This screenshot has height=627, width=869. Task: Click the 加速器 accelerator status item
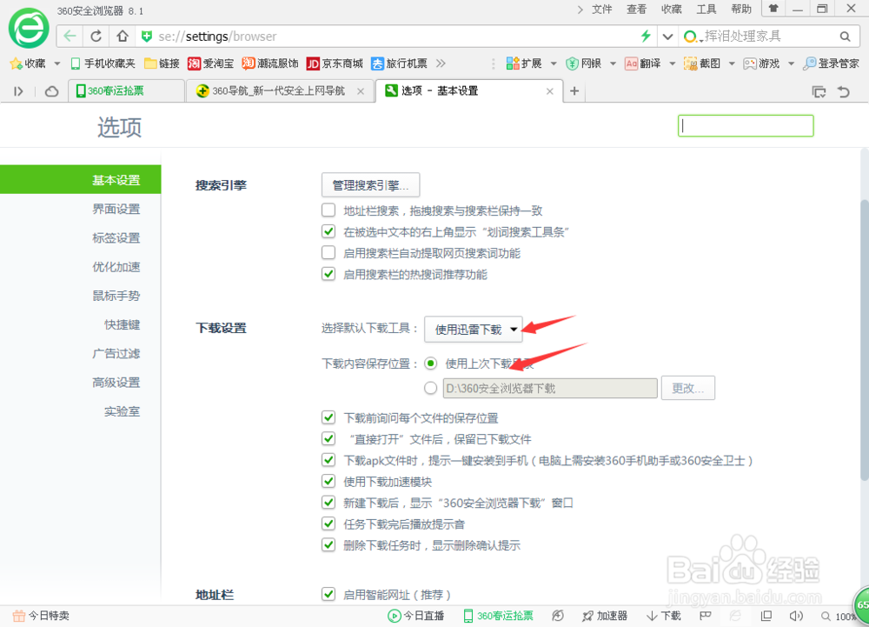pyautogui.click(x=605, y=616)
